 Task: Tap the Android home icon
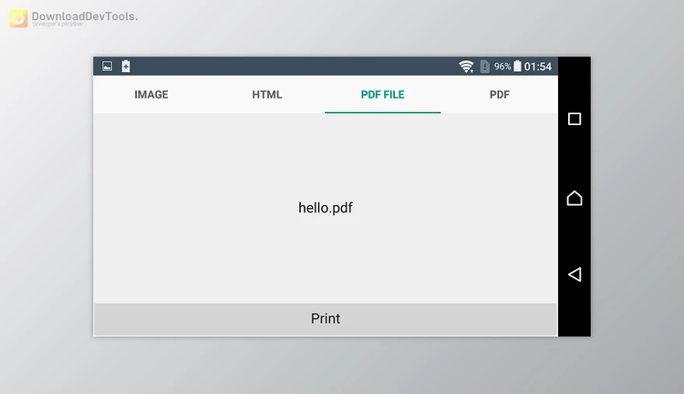point(575,198)
